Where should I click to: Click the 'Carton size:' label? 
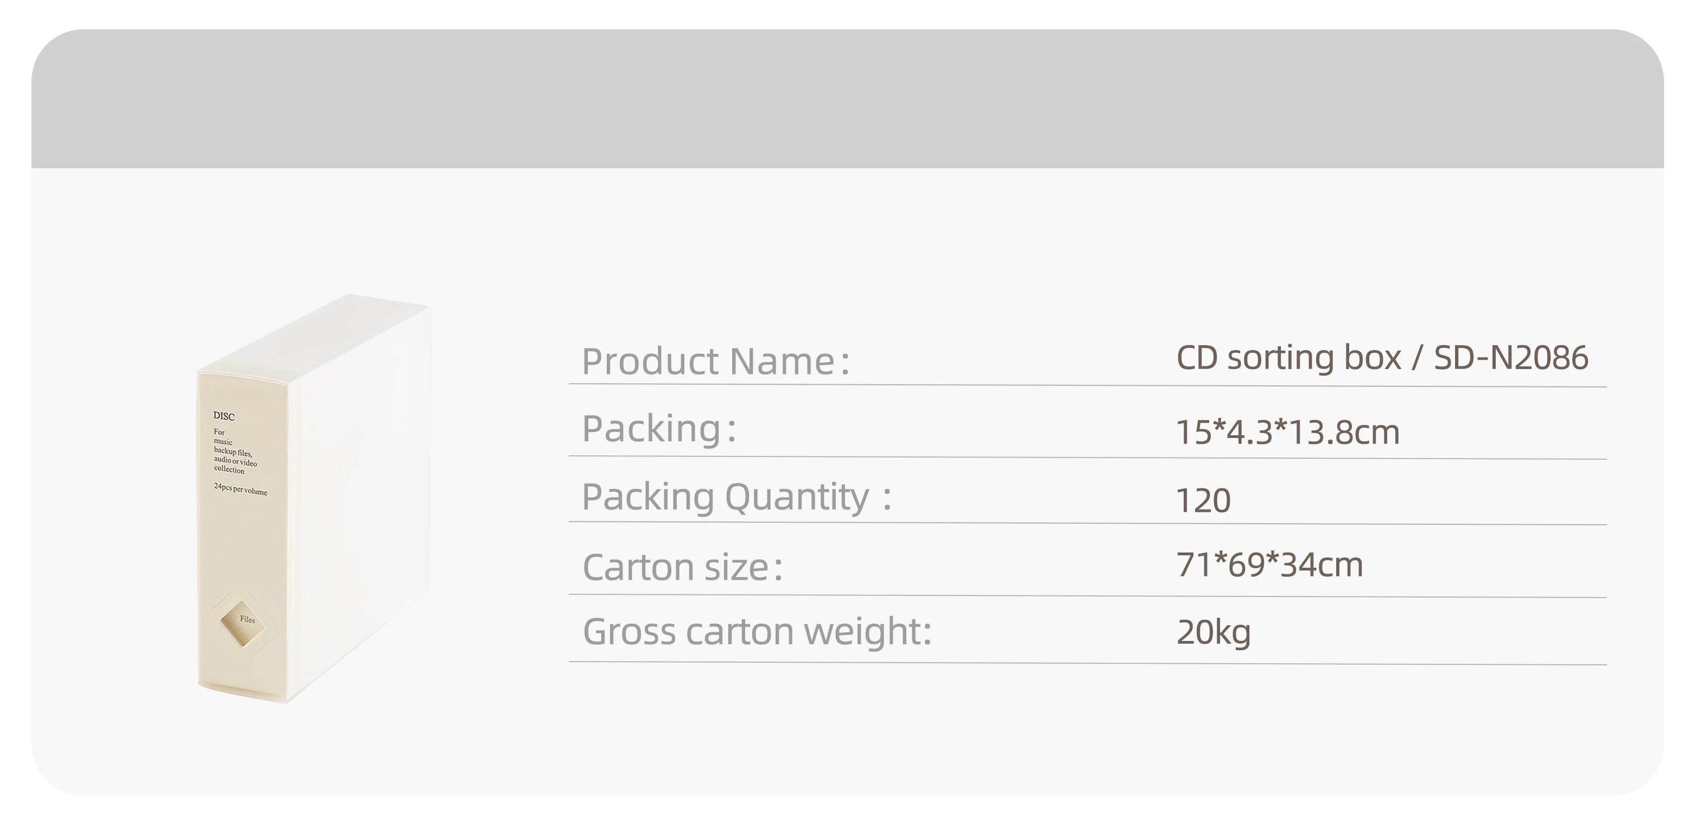682,567
